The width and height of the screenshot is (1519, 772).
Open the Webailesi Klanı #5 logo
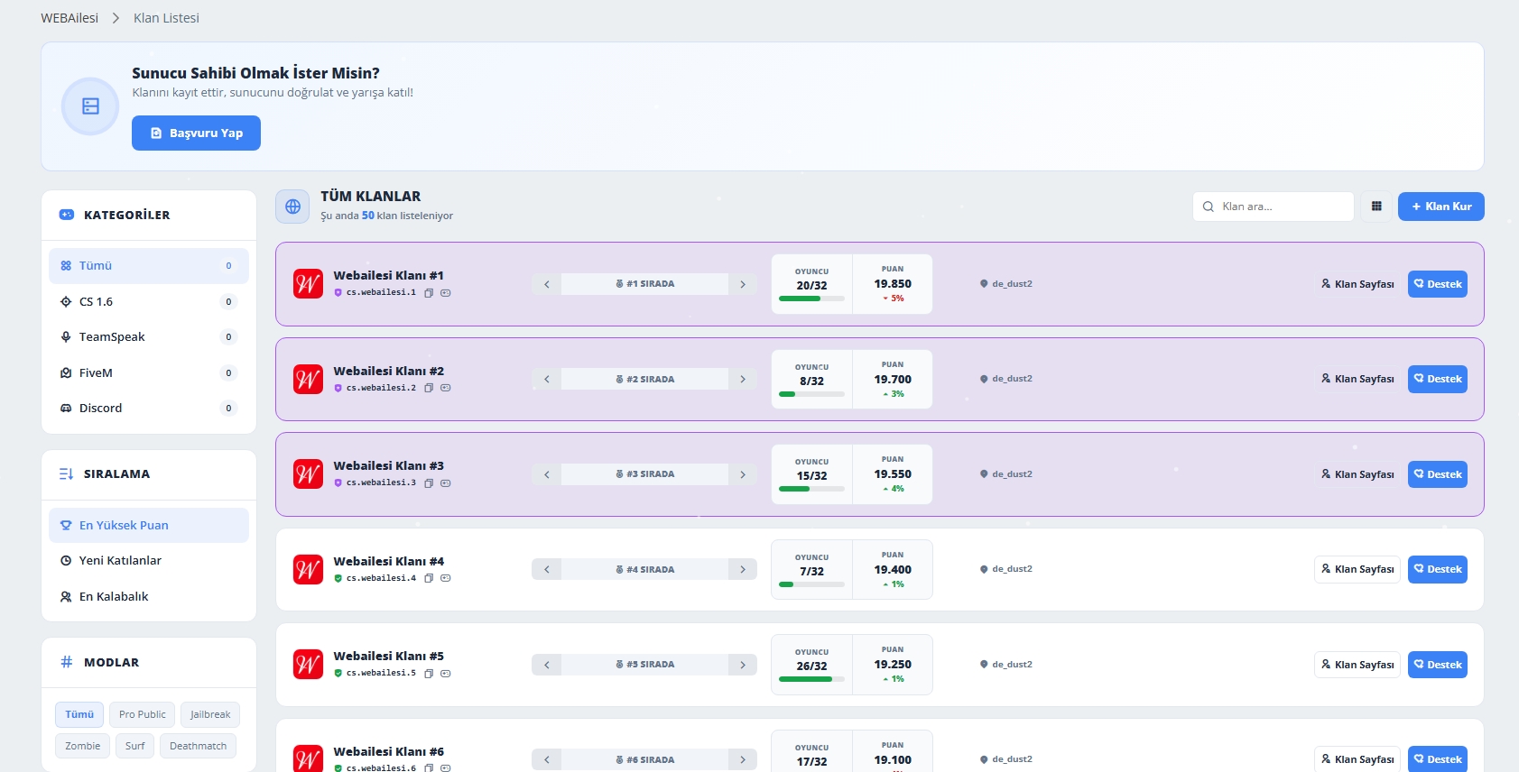click(x=309, y=665)
